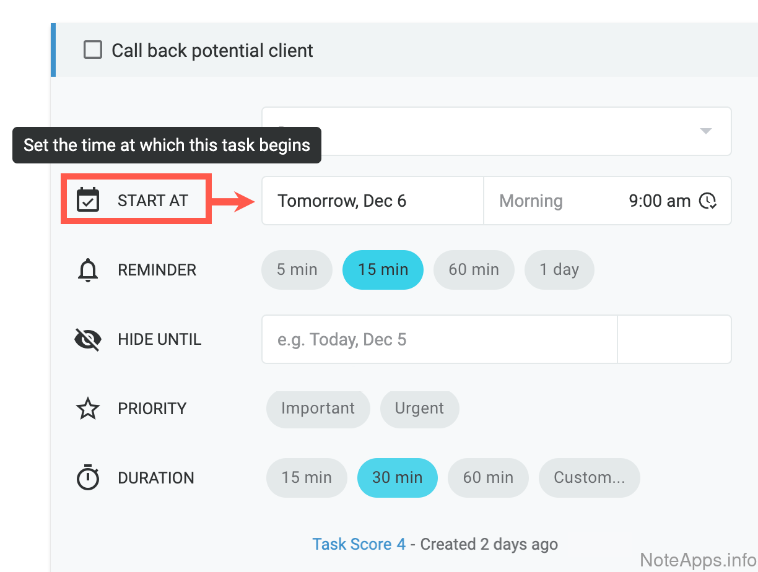
Task: Click the crossed-eye Hide Until icon
Action: tap(88, 339)
